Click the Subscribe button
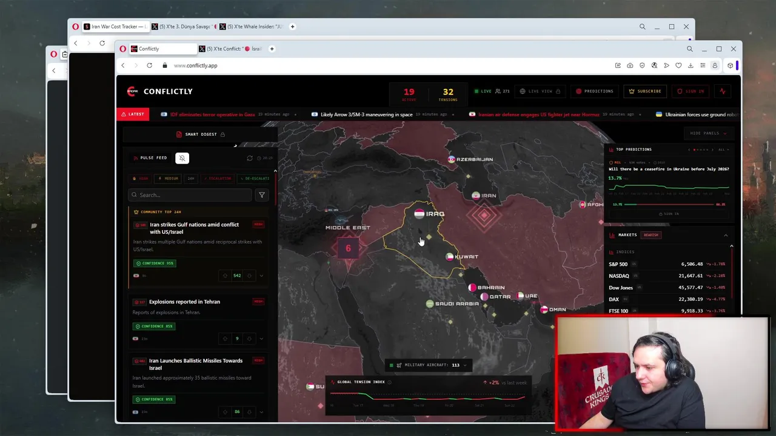This screenshot has height=436, width=776. click(645, 91)
